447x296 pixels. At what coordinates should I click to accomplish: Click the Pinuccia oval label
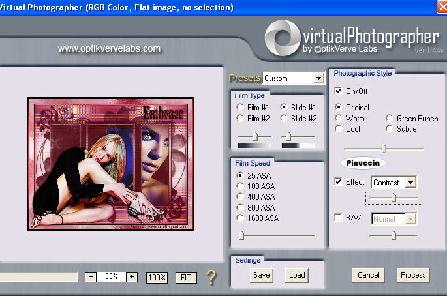[363, 163]
